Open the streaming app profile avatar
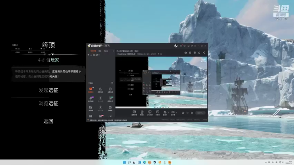 click(176, 46)
